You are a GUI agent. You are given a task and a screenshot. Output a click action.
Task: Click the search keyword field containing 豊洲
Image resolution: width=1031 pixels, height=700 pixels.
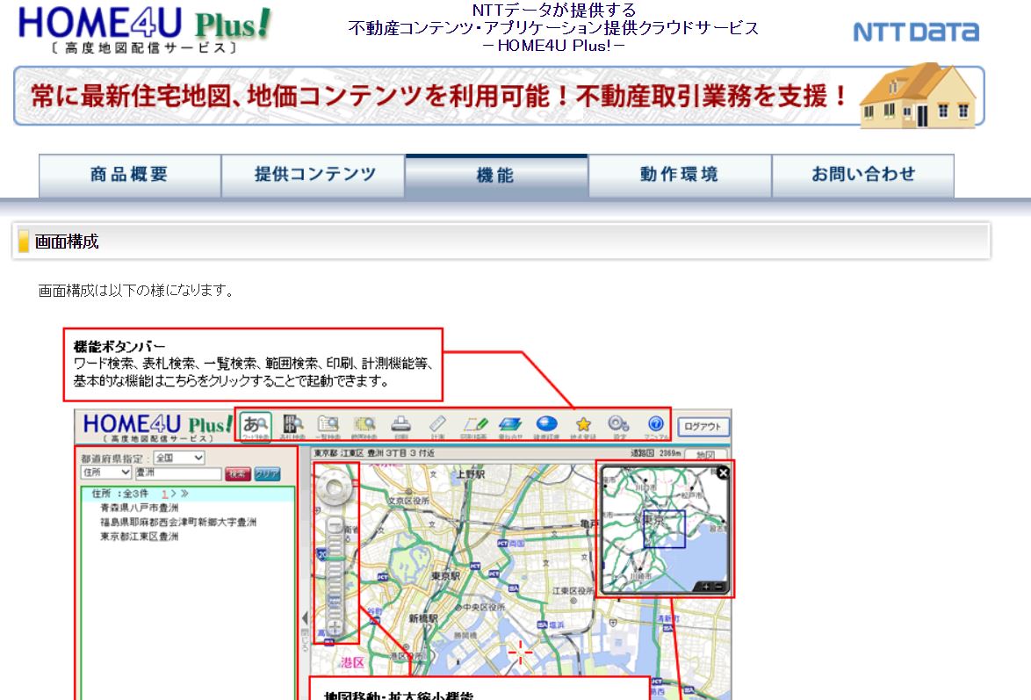point(178,473)
